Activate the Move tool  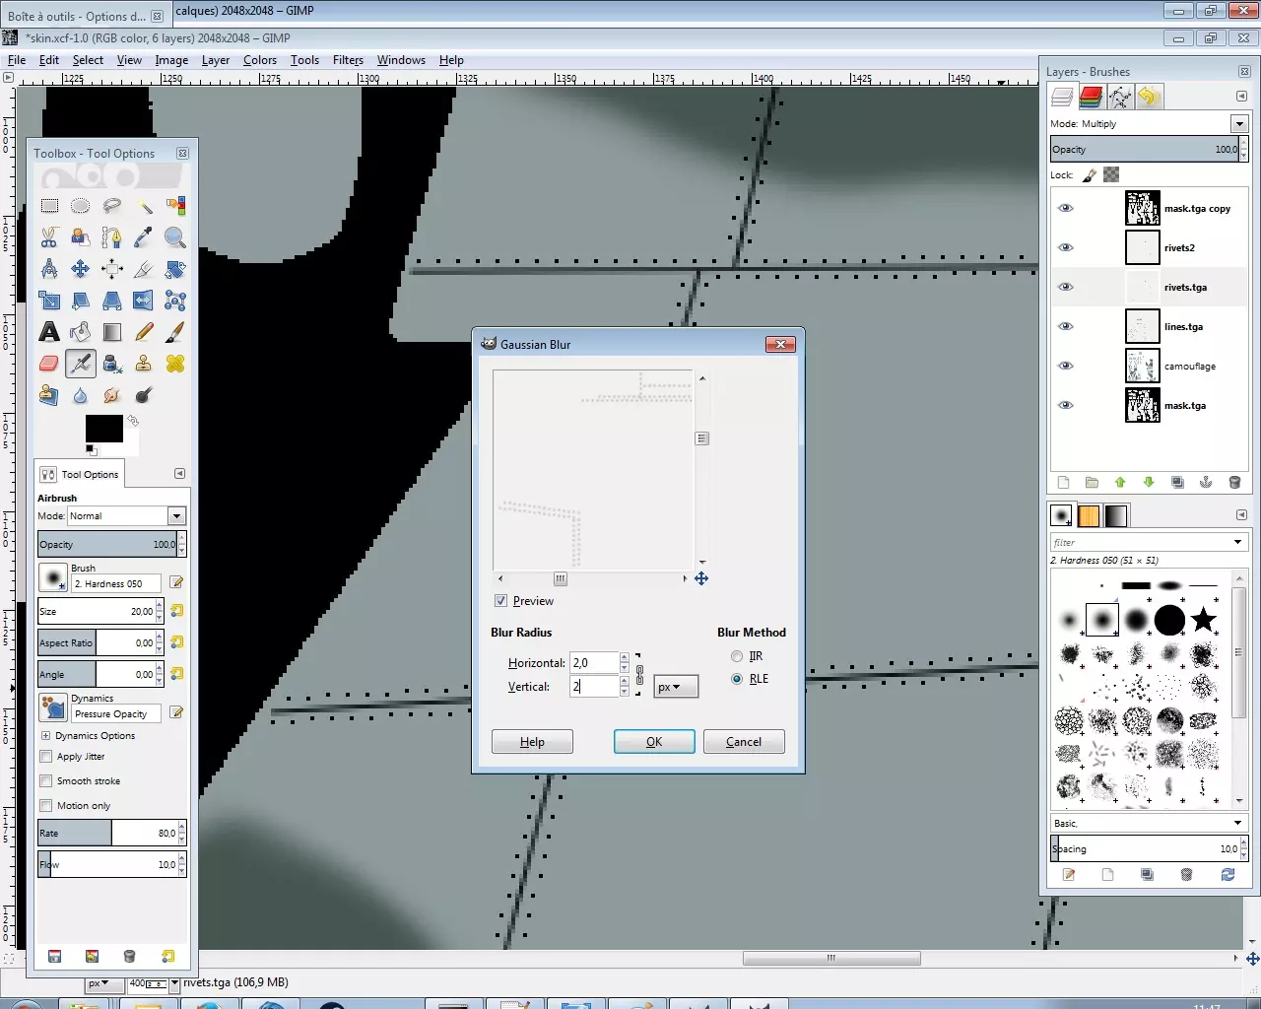click(x=81, y=269)
